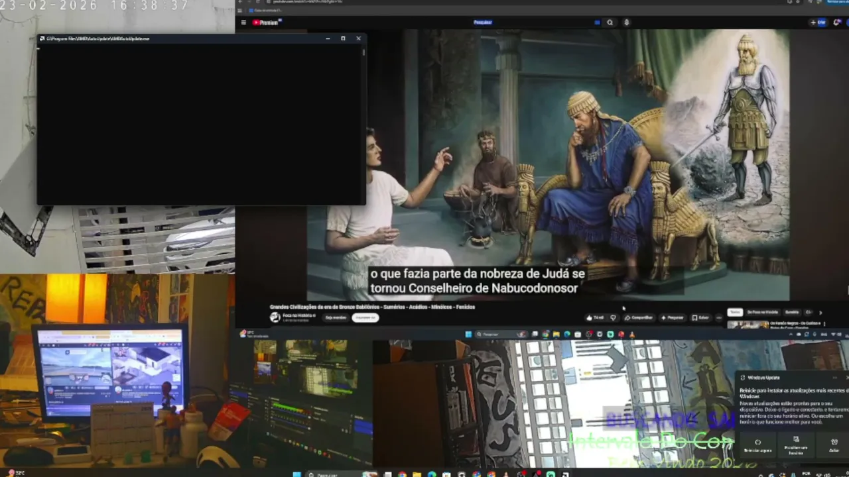Viewport: 849px width, 477px height.
Task: Dislike the video with thumbs-down button
Action: coord(613,317)
